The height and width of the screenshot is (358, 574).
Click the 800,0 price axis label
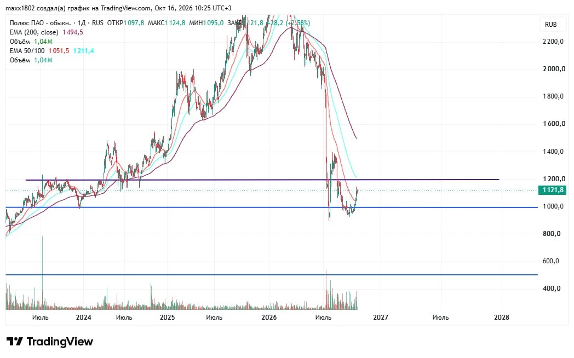click(552, 234)
